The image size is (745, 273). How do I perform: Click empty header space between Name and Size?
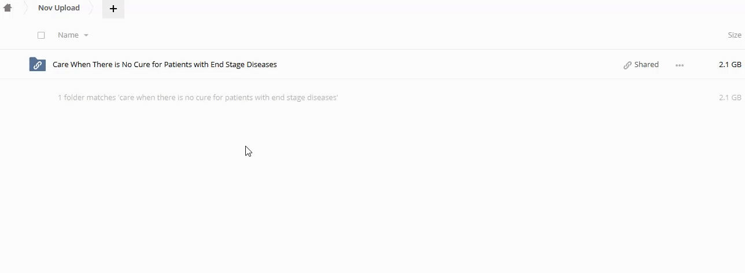405,35
